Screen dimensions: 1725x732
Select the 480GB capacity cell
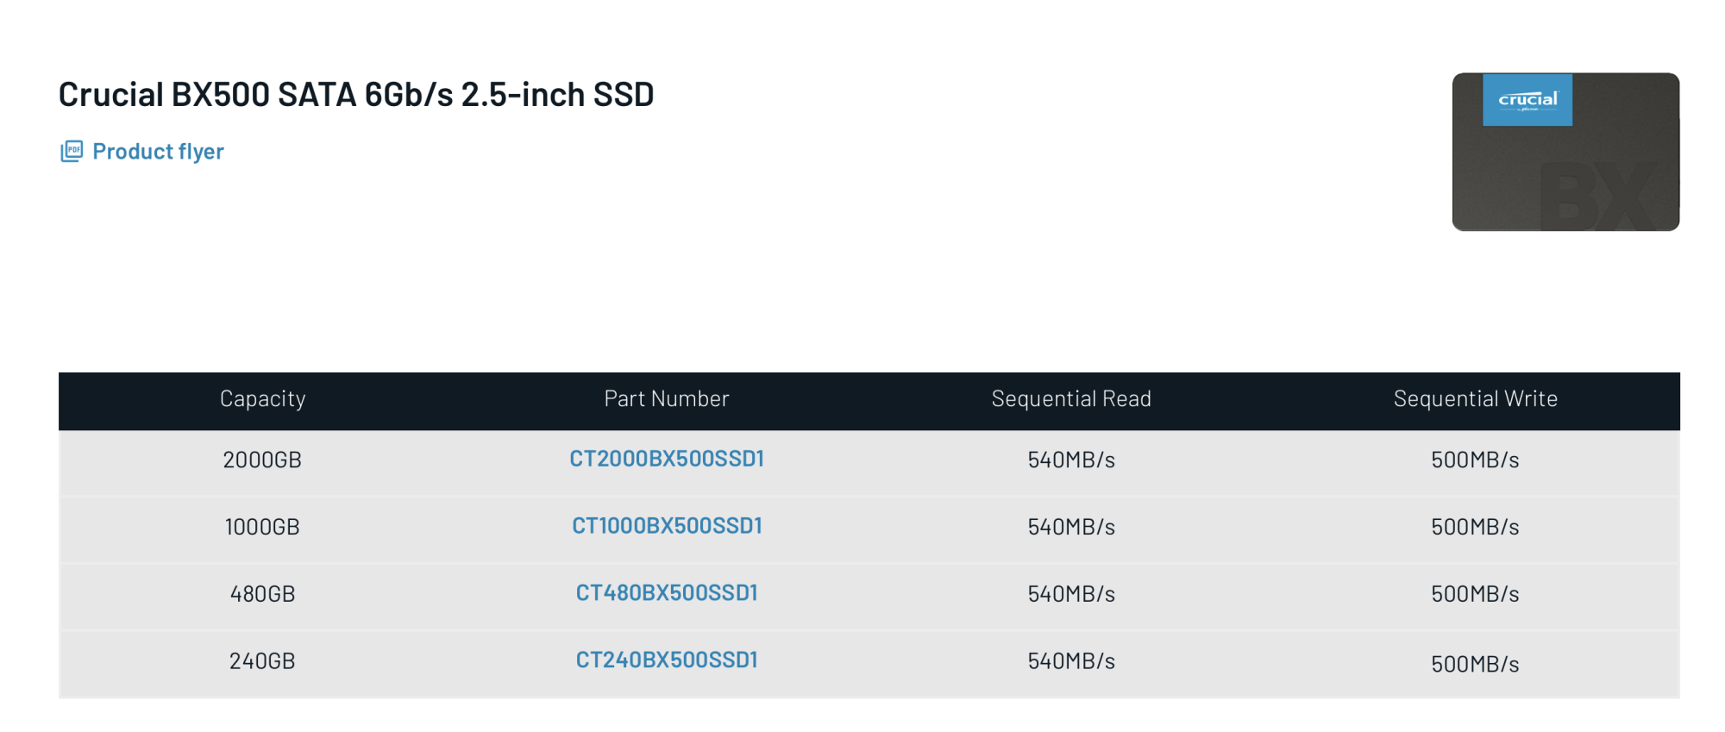262,594
